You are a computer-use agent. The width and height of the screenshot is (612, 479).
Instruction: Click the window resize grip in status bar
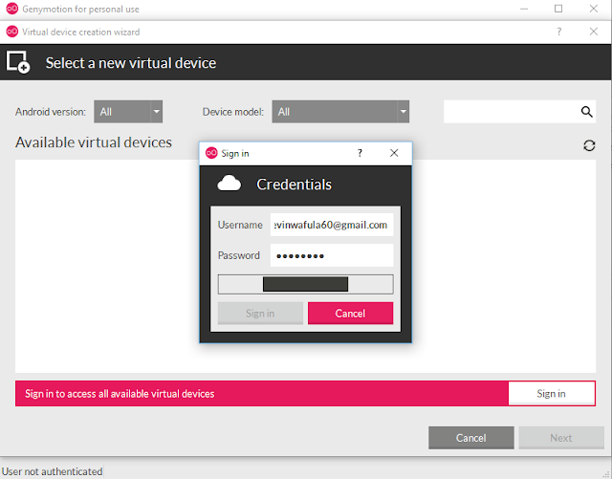click(x=606, y=474)
